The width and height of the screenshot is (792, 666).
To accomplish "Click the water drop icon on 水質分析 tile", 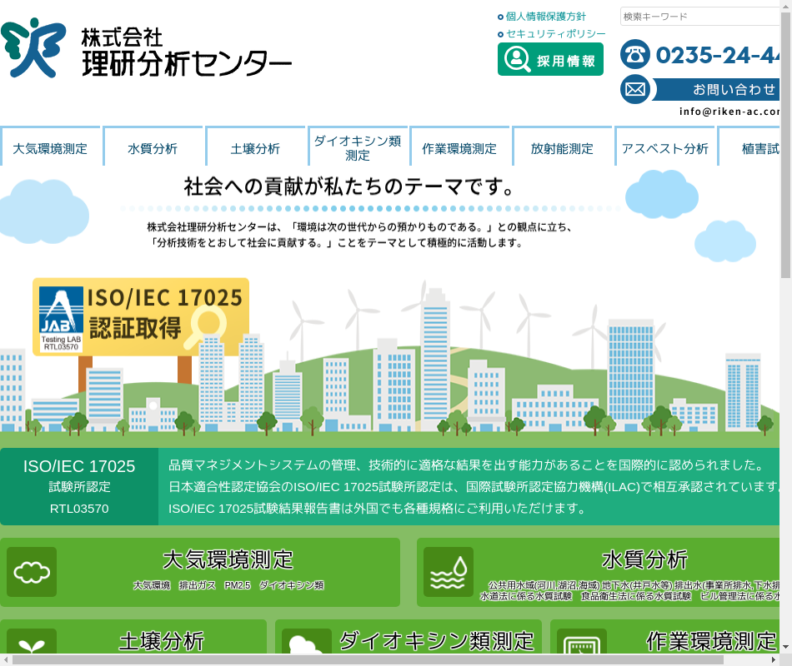I will tap(449, 572).
